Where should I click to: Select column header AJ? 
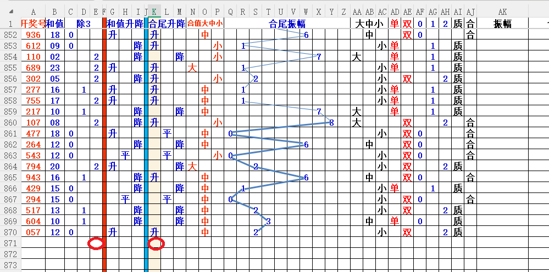point(470,12)
